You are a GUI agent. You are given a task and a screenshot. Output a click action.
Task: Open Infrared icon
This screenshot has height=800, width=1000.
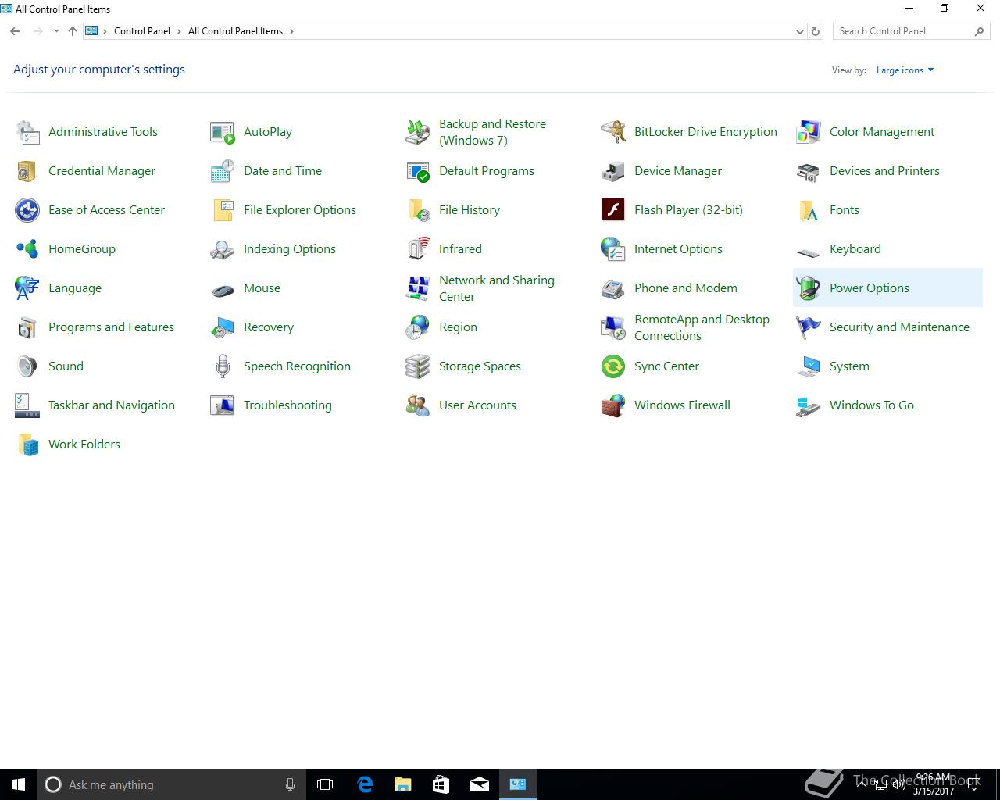418,249
